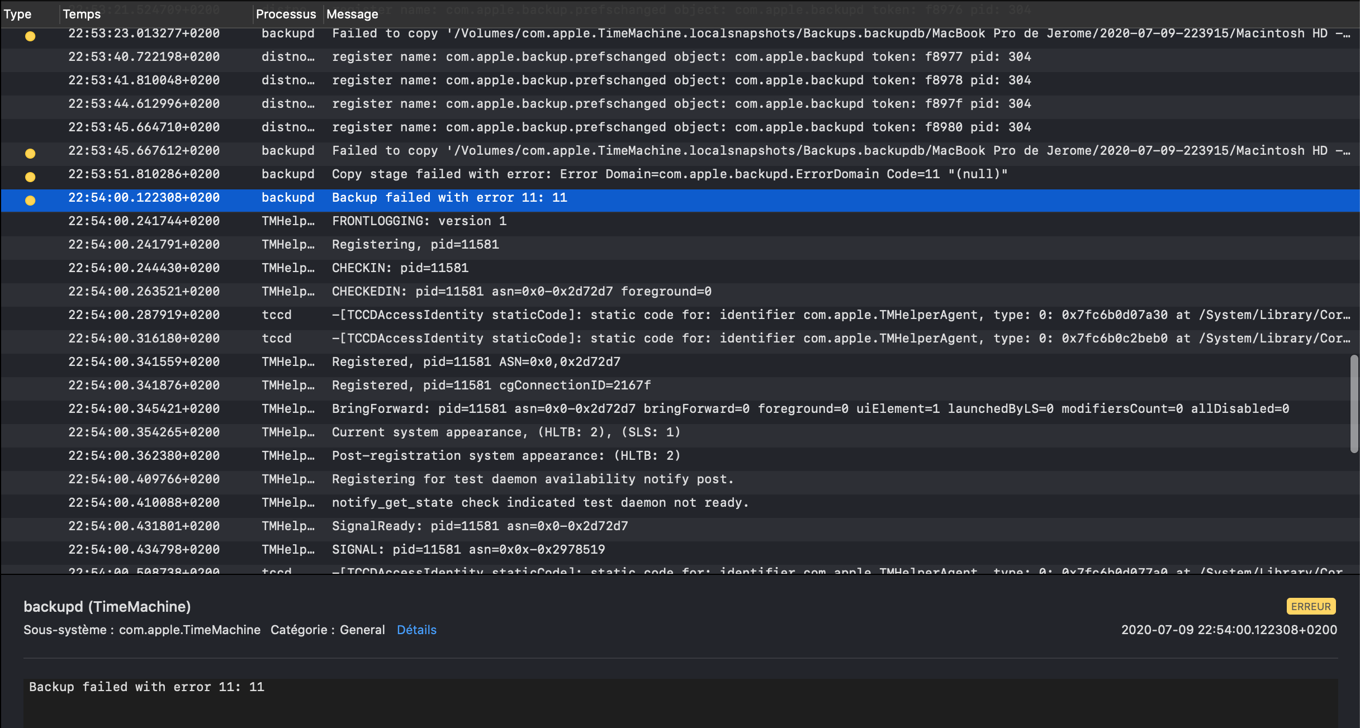
Task: Click yellow dot on 22:53:45.667612 backupd row
Action: 30,154
